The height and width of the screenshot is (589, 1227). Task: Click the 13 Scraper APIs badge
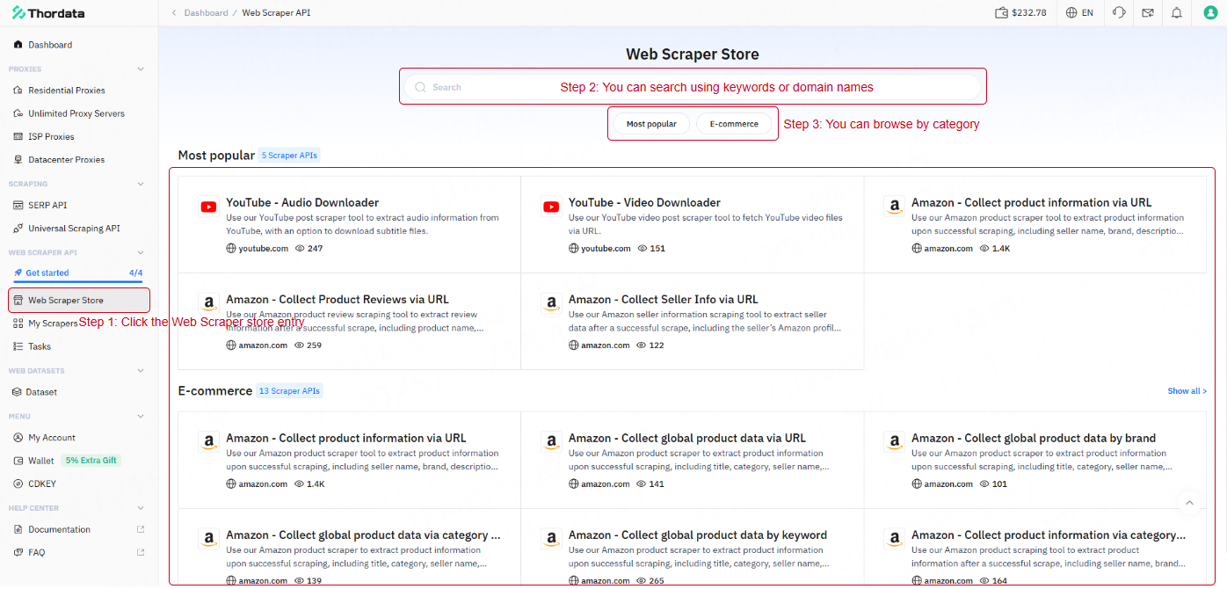point(290,391)
